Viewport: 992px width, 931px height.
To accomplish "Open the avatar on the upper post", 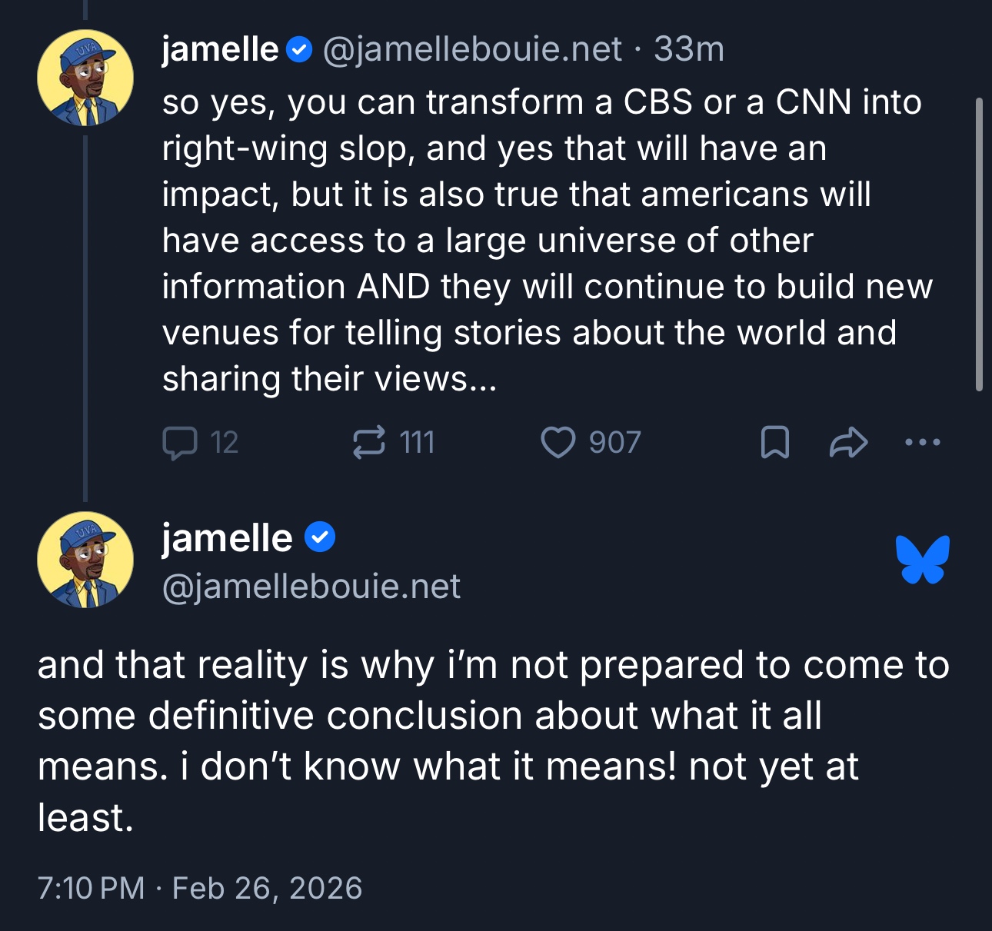I will pos(85,78).
